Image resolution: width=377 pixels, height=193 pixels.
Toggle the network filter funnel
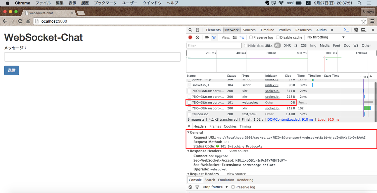[214, 37]
